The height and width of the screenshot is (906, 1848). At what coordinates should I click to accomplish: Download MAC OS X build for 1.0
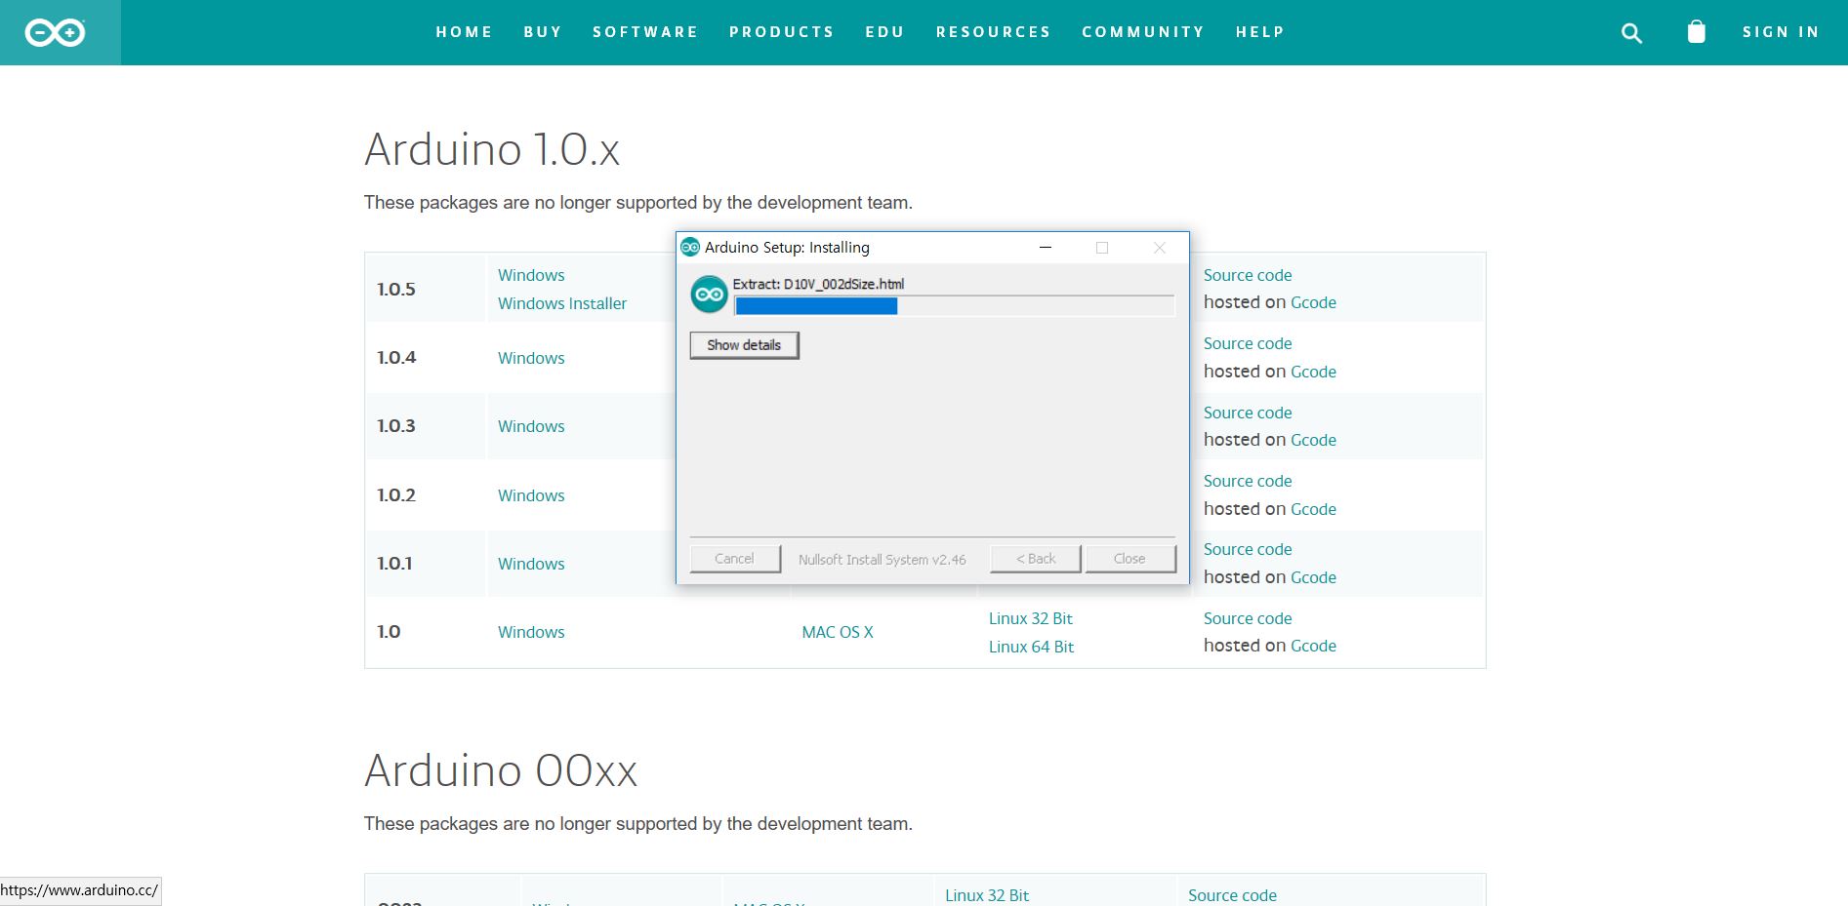[838, 632]
